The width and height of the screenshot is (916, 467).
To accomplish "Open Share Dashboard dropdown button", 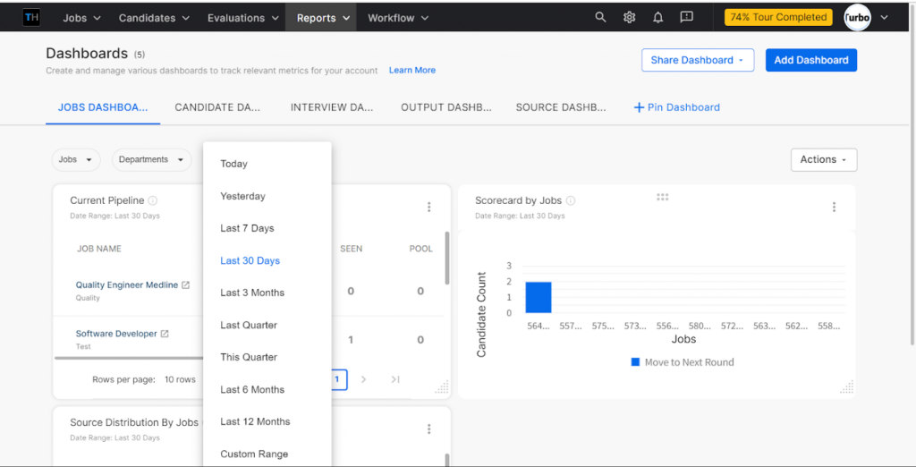I will click(697, 60).
